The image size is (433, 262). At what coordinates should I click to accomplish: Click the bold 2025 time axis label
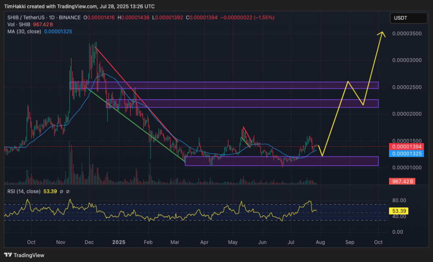119,242
